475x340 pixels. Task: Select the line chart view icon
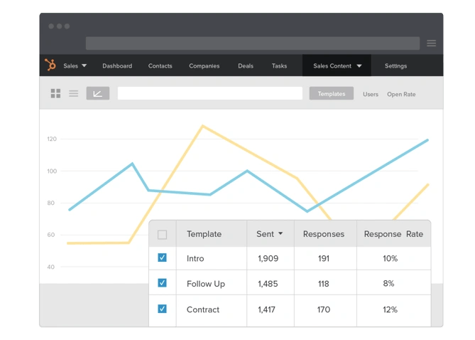[x=97, y=94]
